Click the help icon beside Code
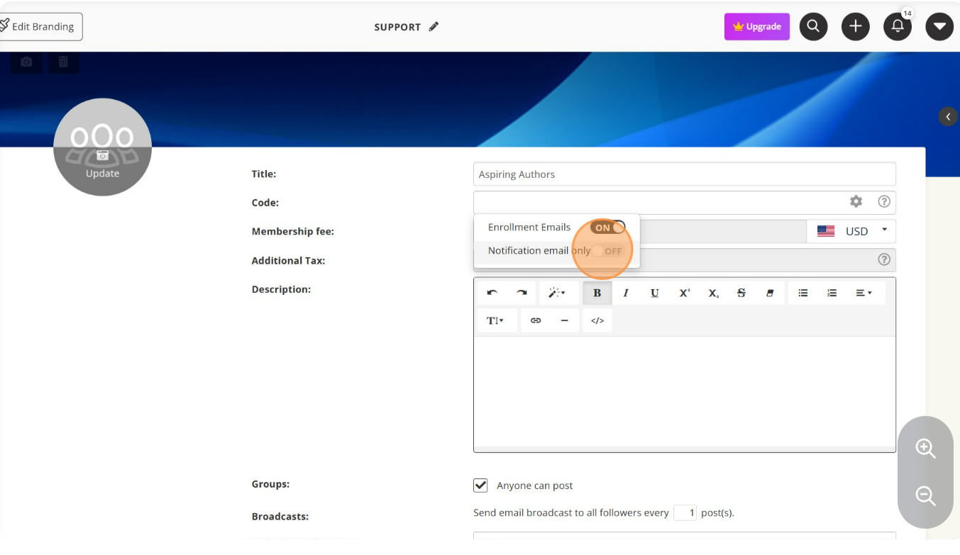960x555 pixels. tap(884, 202)
